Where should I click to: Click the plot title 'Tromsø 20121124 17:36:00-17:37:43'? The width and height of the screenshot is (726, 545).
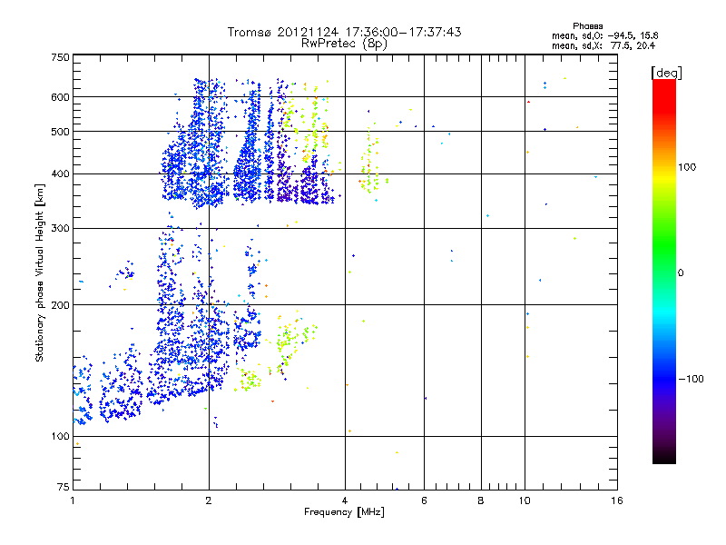(344, 32)
